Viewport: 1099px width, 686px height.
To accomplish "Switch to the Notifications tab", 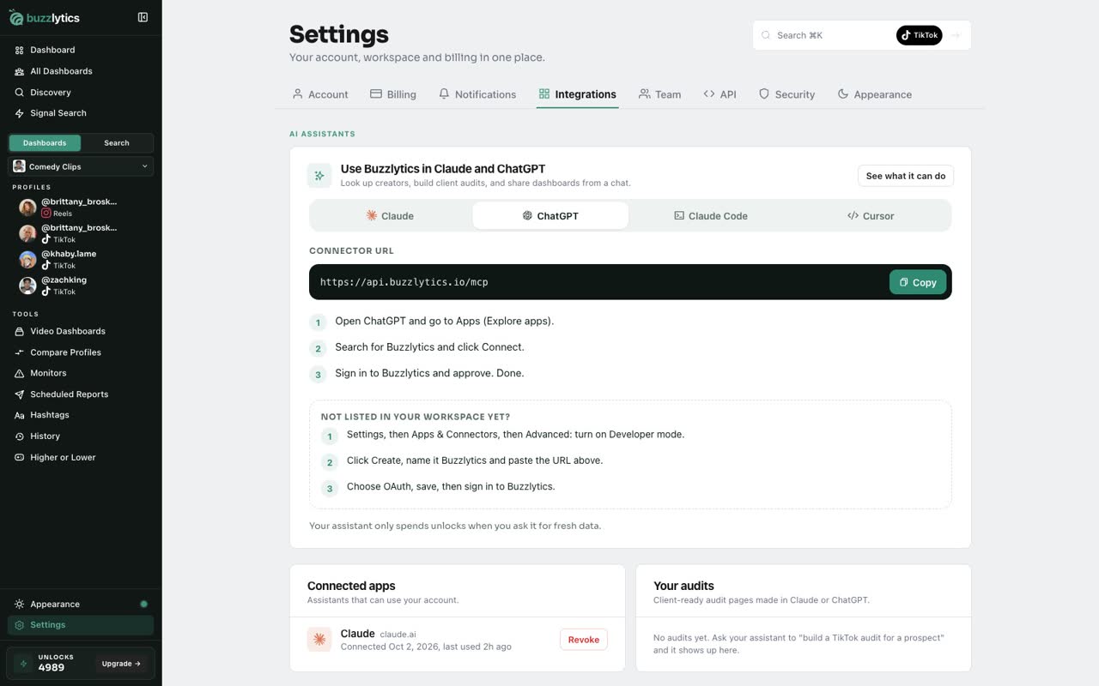I will (477, 94).
